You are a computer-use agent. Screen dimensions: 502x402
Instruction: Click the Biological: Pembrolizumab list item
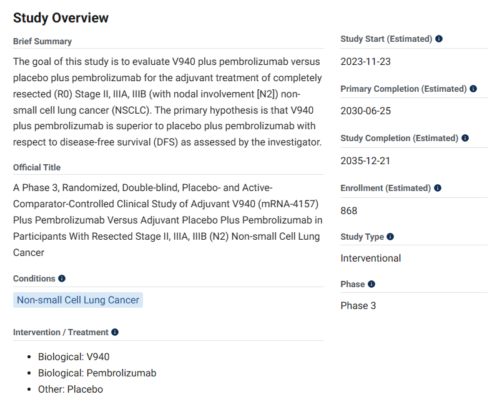(97, 373)
